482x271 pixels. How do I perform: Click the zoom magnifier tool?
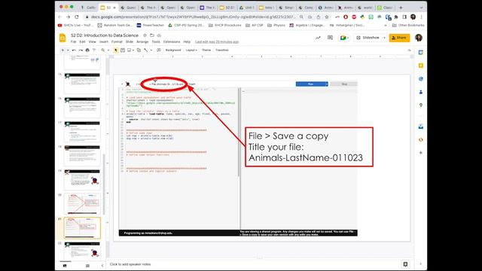(x=103, y=50)
